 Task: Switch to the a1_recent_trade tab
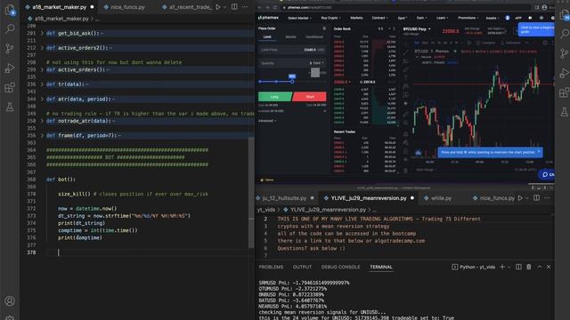pos(186,7)
